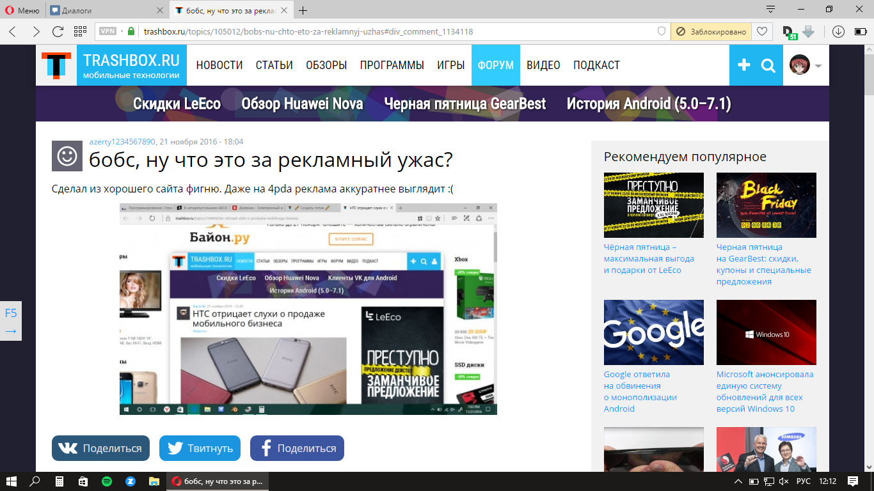Image resolution: width=874 pixels, height=491 pixels.
Task: Open the Обзор Huawei Nova banner link
Action: (x=302, y=104)
